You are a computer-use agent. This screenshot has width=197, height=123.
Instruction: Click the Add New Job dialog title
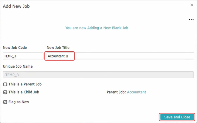click(16, 6)
